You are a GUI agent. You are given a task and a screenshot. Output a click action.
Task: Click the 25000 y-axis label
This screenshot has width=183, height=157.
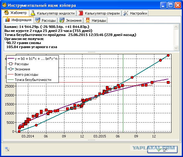pyautogui.click(x=9, y=86)
